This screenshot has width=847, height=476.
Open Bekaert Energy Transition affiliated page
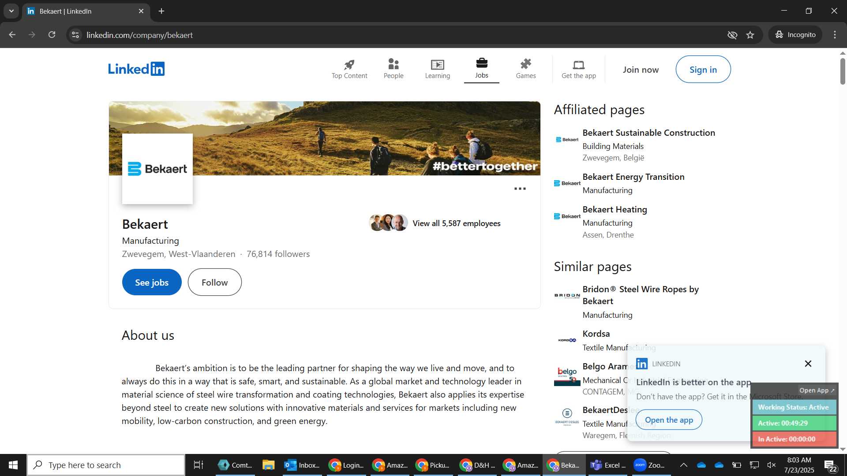(x=633, y=177)
